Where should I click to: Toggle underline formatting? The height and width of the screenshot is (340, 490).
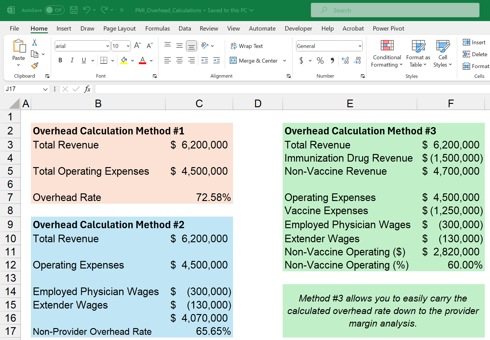[83, 60]
